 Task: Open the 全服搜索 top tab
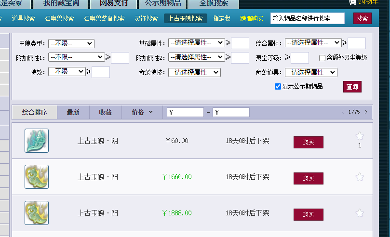[x=214, y=3]
